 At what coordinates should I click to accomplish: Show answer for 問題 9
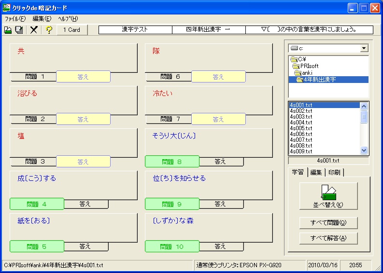[x=221, y=204]
